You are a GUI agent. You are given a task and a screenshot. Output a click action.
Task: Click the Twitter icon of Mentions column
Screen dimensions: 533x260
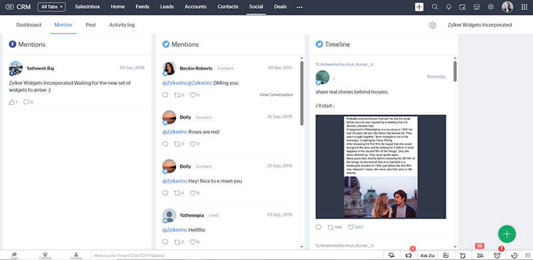[x=166, y=44]
